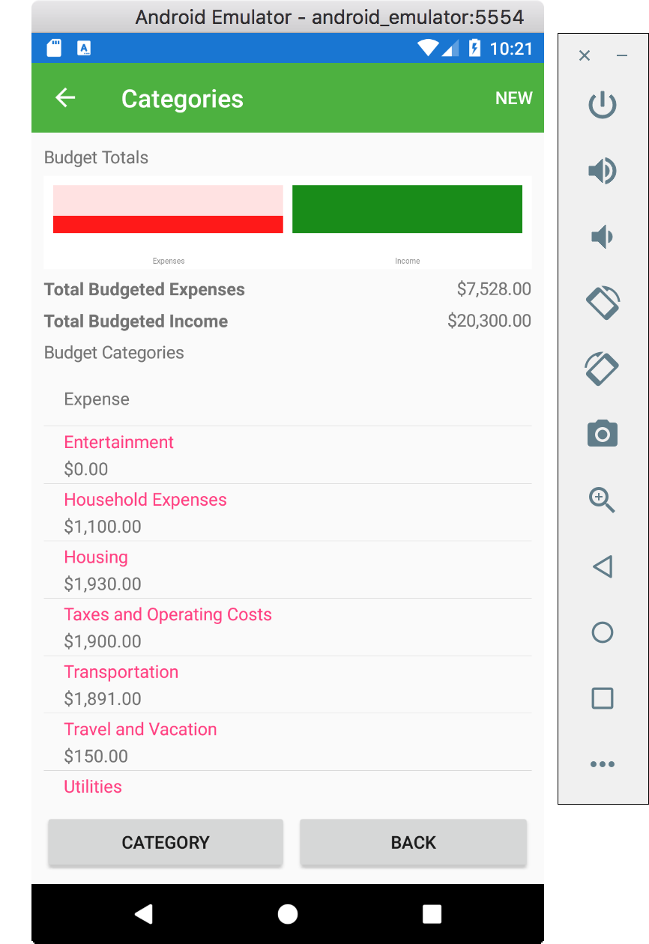This screenshot has width=649, height=944.
Task: Open the Household Expenses category
Action: tap(288, 512)
